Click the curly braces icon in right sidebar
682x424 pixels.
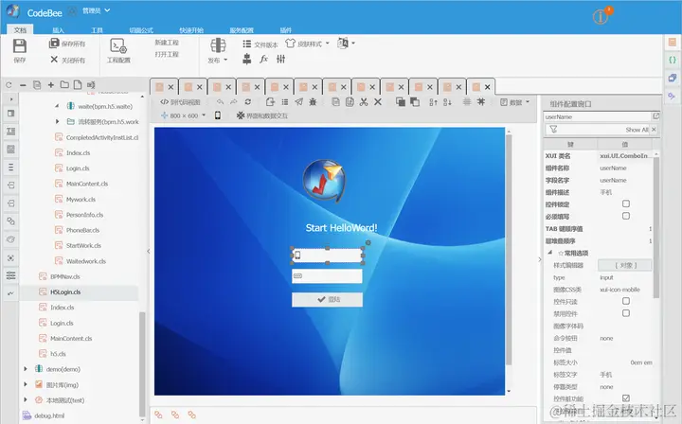pos(672,60)
